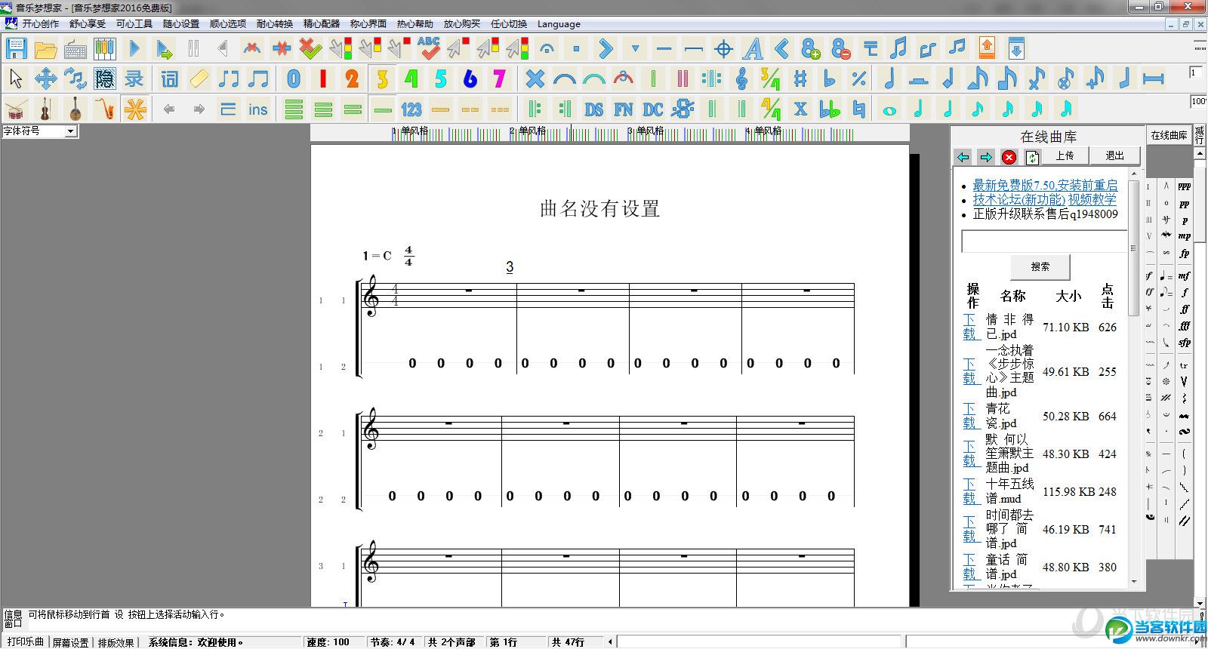The image size is (1208, 649).
Task: Select the drum instrument icon
Action: pyautogui.click(x=16, y=109)
